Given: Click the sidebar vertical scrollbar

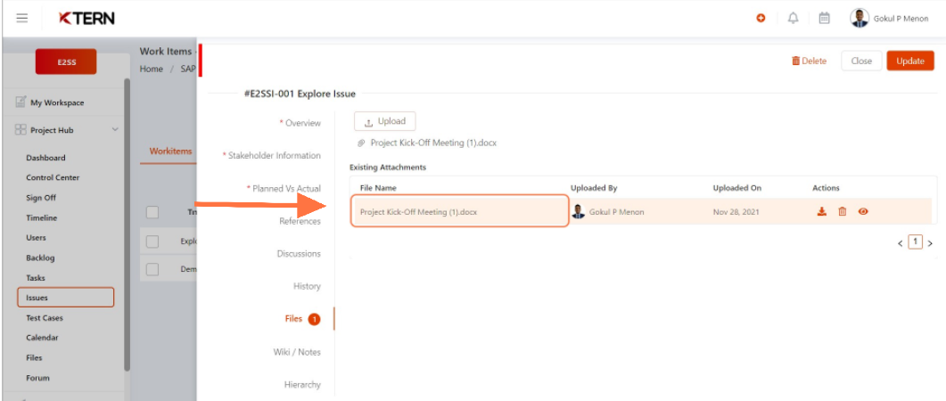Looking at the screenshot, I should [127, 225].
